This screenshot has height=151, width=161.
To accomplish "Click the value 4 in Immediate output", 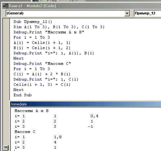I will tap(55, 142).
